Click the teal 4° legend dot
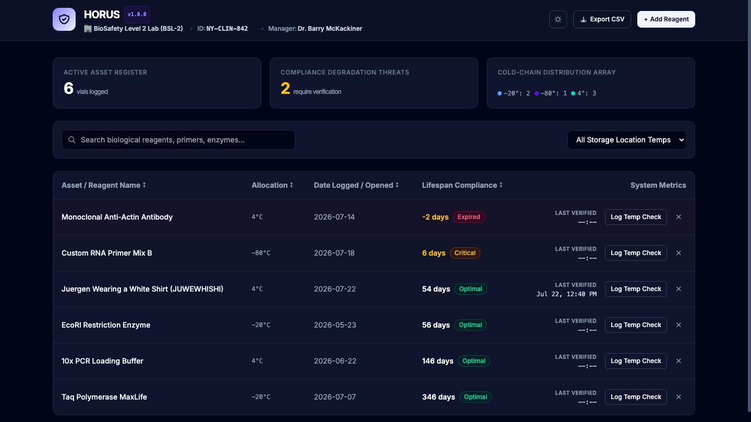This screenshot has width=751, height=422. [573, 93]
